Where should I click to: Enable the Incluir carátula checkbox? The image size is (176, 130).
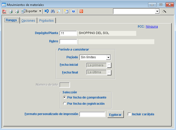point(129,114)
